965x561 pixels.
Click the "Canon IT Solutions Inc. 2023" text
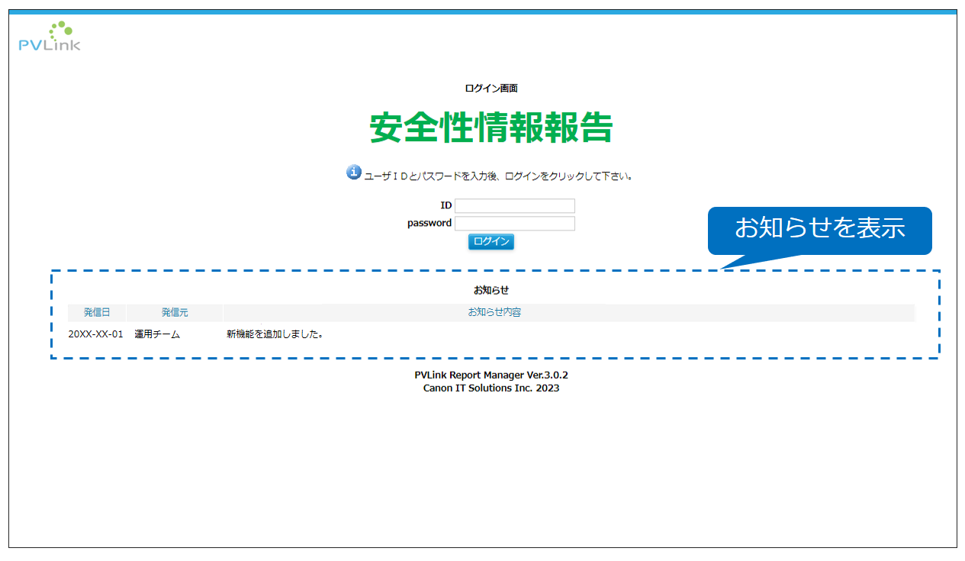[491, 388]
